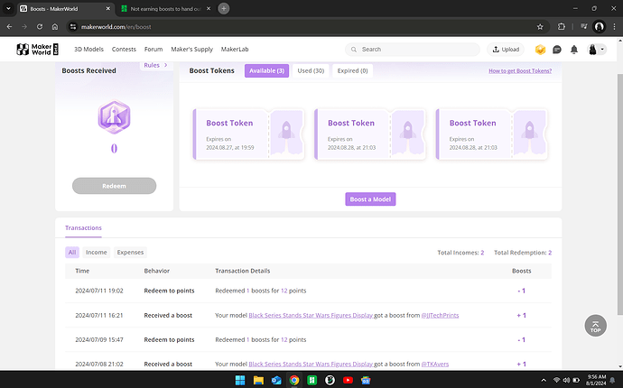Select the Transactions tab
Viewport: 623px width, 388px height.
click(83, 228)
